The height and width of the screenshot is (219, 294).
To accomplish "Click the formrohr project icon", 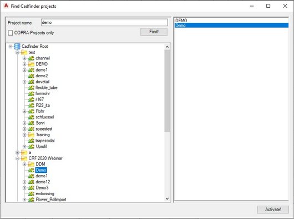I will (x=31, y=93).
